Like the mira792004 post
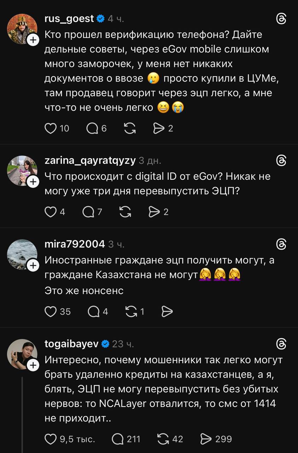 (51, 311)
